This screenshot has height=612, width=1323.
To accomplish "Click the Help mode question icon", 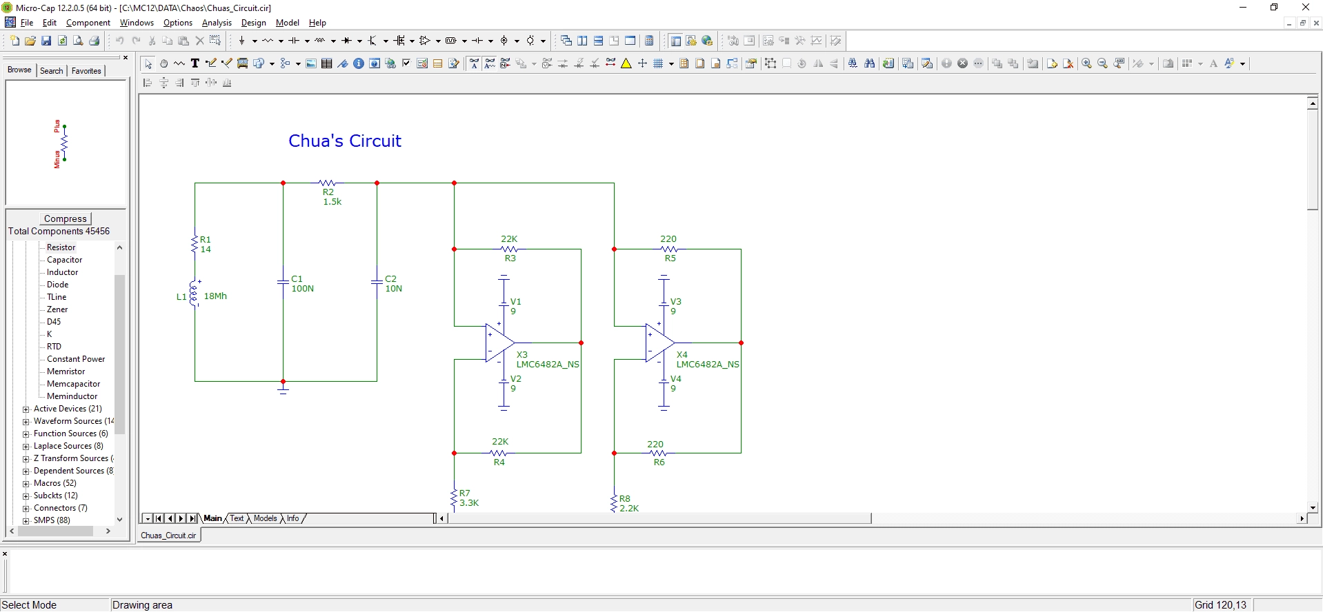I will pyautogui.click(x=375, y=63).
